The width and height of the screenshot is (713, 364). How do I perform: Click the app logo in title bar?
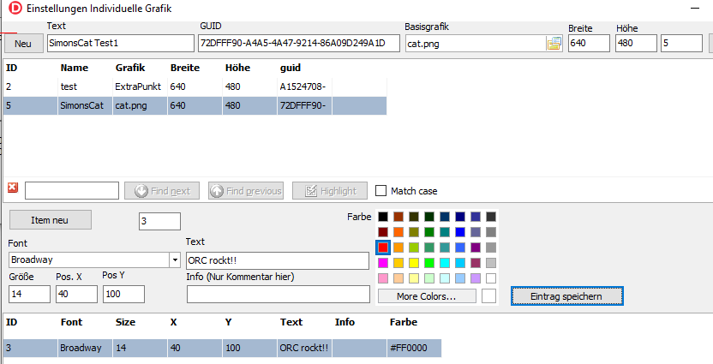coord(14,8)
